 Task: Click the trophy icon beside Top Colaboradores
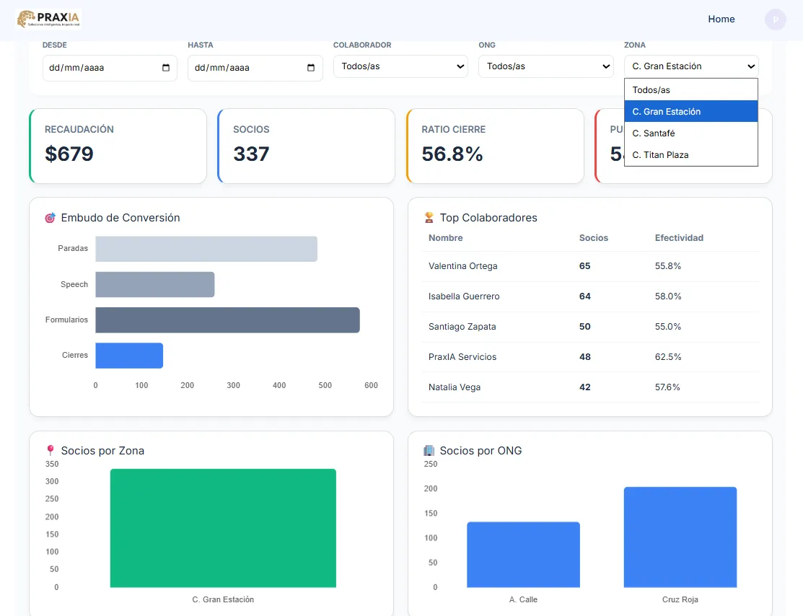point(429,217)
